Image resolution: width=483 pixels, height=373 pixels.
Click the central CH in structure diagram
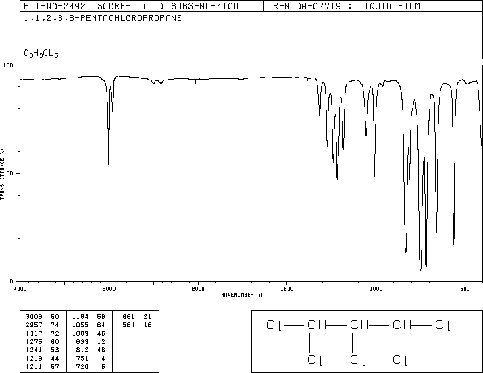359,325
